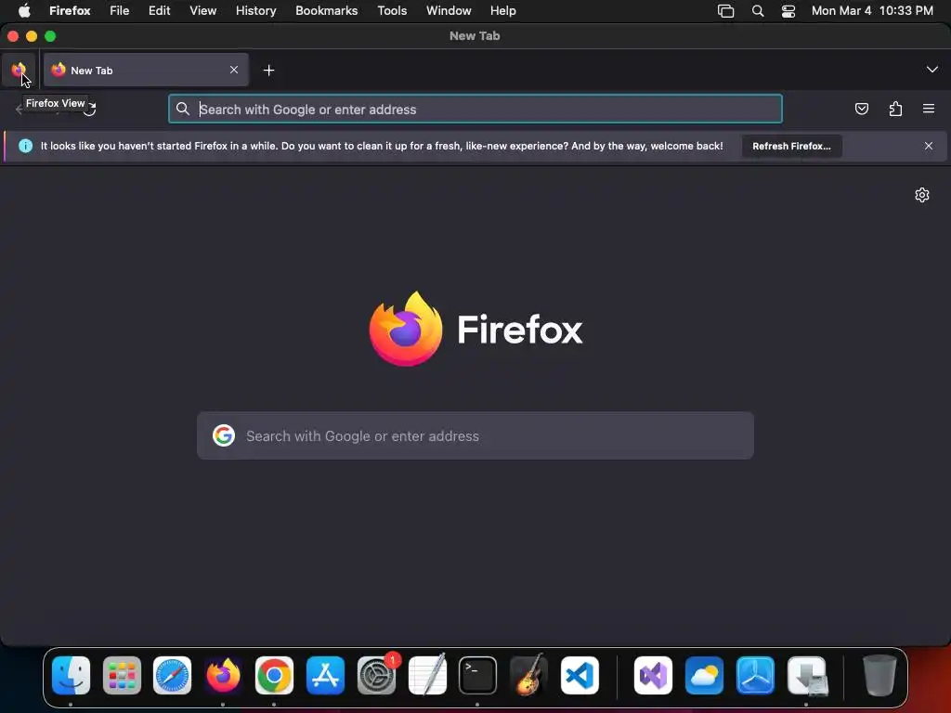This screenshot has width=951, height=713.
Task: Select the New Tab tab
Action: click(146, 70)
